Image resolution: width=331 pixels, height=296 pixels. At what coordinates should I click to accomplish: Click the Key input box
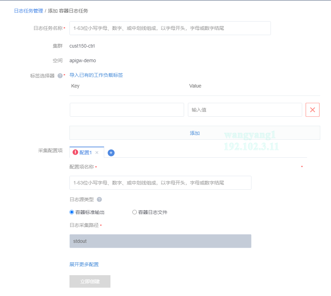coord(127,110)
